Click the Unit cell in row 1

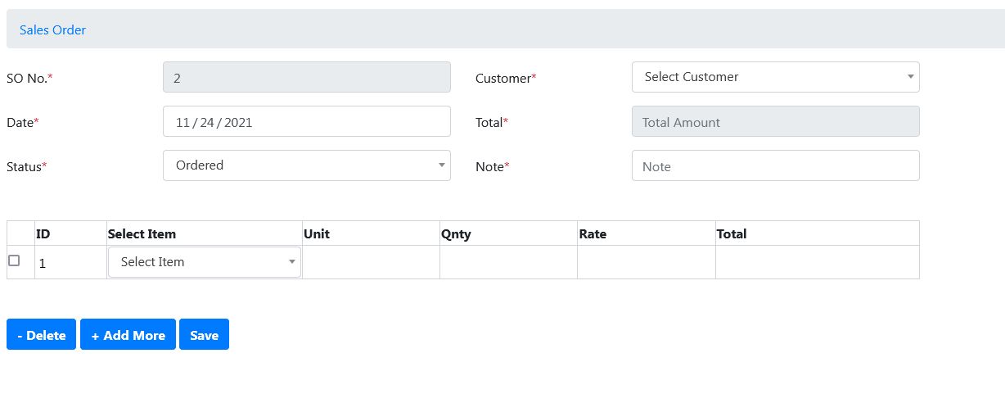[371, 262]
